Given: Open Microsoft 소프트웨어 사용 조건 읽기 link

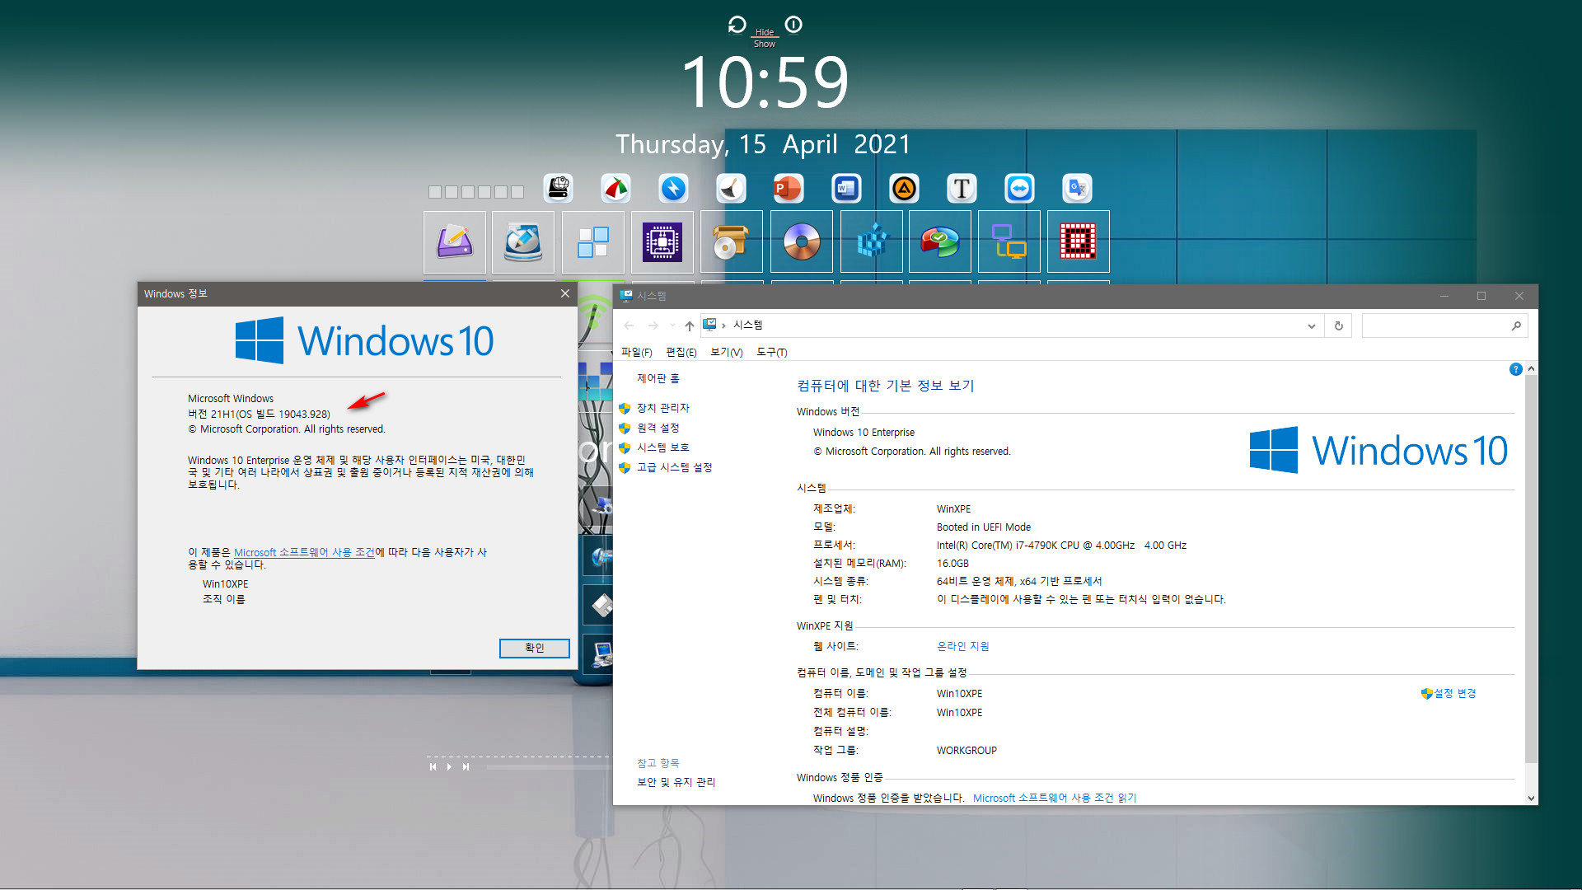Looking at the screenshot, I should pyautogui.click(x=1055, y=798).
